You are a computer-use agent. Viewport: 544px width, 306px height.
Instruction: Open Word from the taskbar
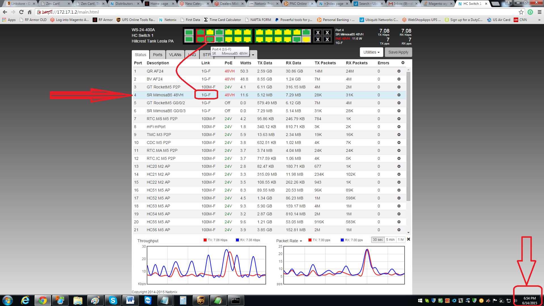[130, 300]
